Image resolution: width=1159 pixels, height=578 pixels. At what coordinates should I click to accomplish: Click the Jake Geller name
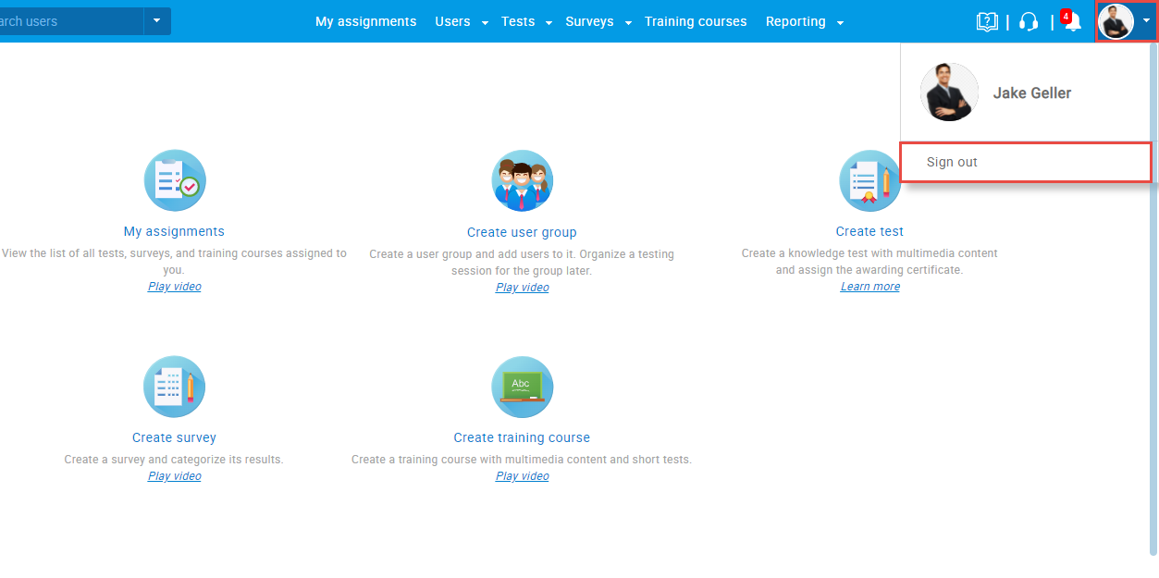pos(1032,93)
